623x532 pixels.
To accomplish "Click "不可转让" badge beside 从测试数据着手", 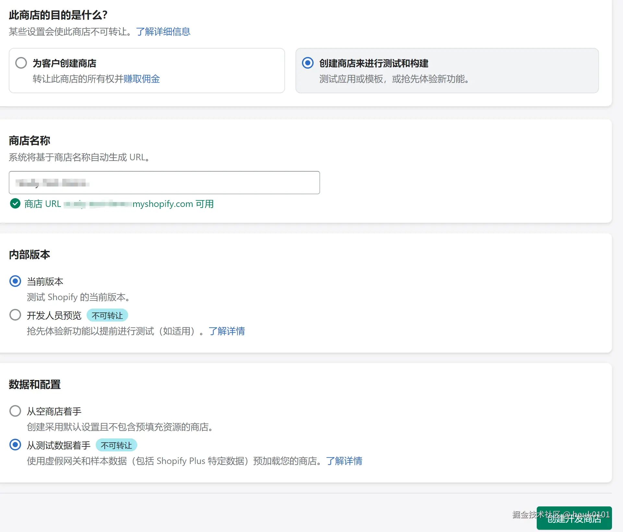I will (x=116, y=445).
